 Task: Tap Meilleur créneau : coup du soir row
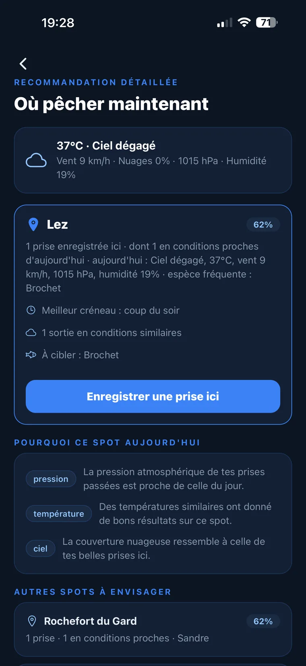[x=103, y=310]
